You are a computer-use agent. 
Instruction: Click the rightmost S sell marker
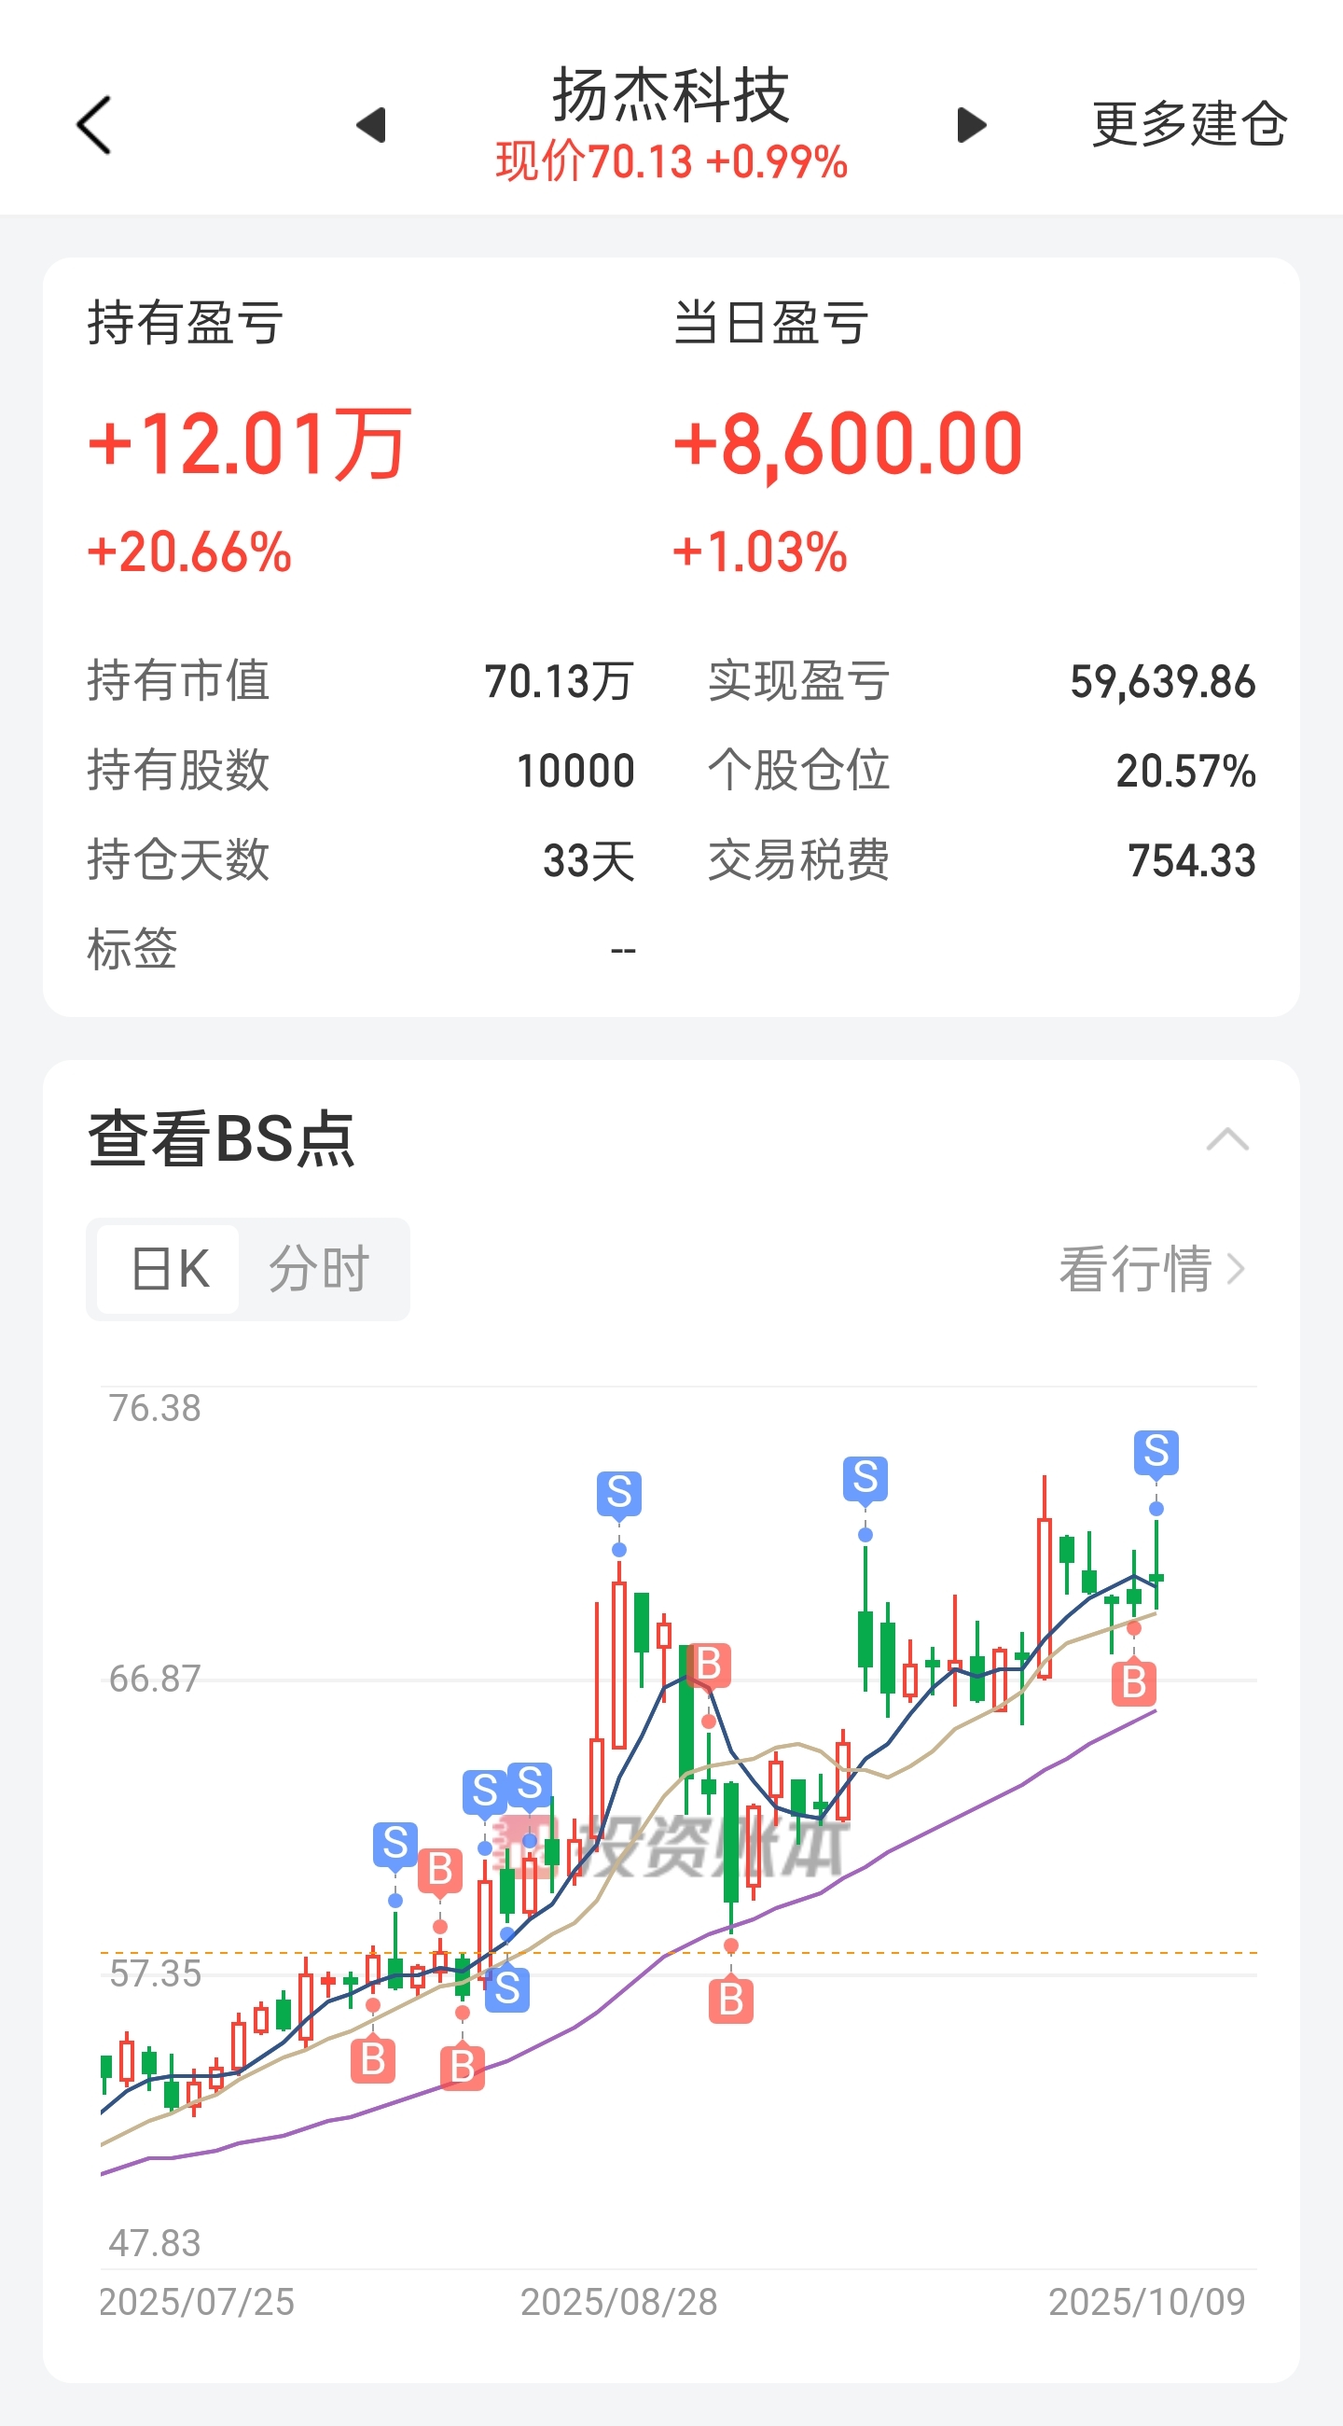click(1156, 1451)
